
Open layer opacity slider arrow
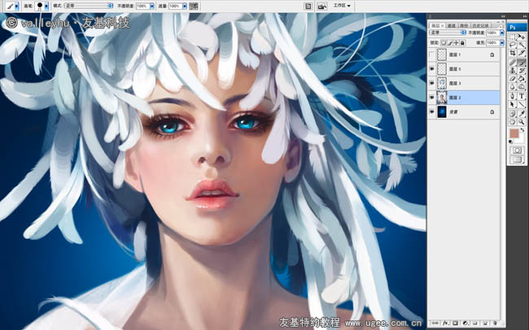coord(502,33)
